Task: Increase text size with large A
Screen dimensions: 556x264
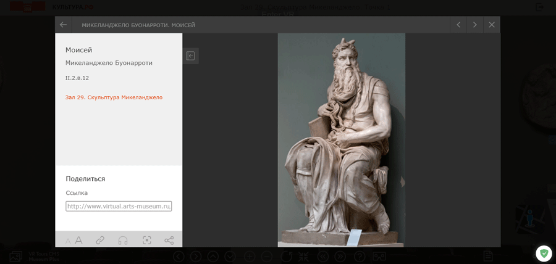Action: [78, 241]
